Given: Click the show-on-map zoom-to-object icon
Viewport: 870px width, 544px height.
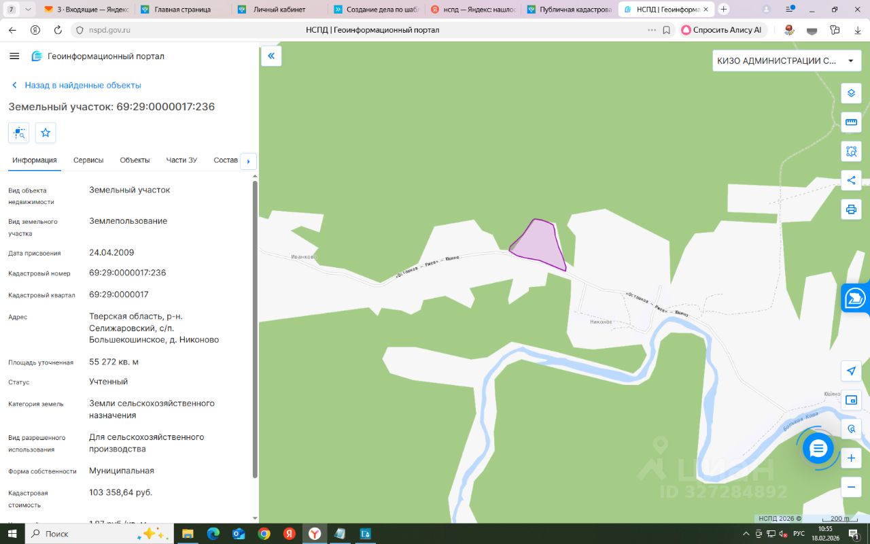Looking at the screenshot, I should tap(18, 133).
